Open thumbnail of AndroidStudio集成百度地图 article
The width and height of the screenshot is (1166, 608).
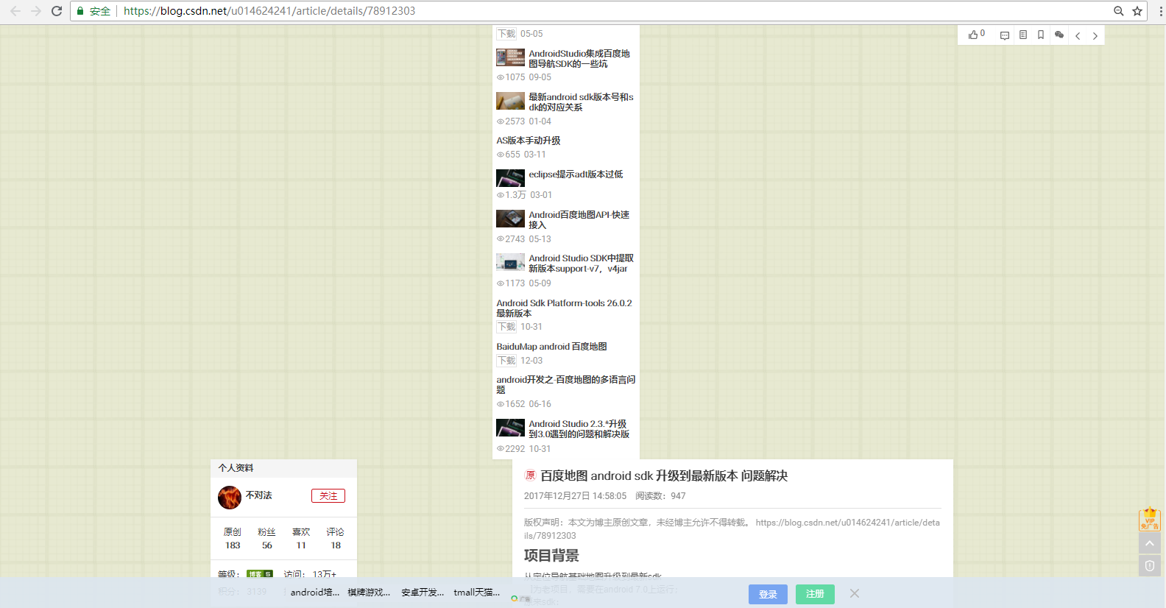[x=510, y=57]
